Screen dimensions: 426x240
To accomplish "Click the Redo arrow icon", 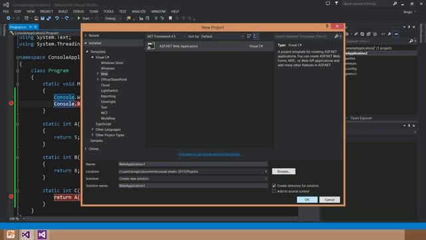I will click(67, 18).
